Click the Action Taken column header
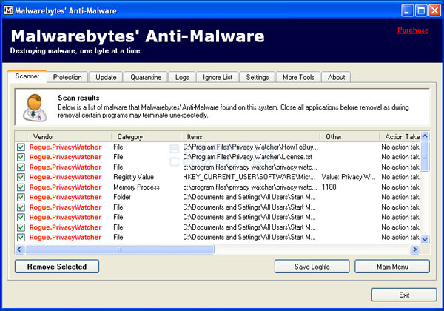Image resolution: width=444 pixels, height=311 pixels. (400, 136)
